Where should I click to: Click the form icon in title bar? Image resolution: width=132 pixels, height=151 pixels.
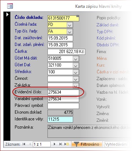(x=10, y=6)
